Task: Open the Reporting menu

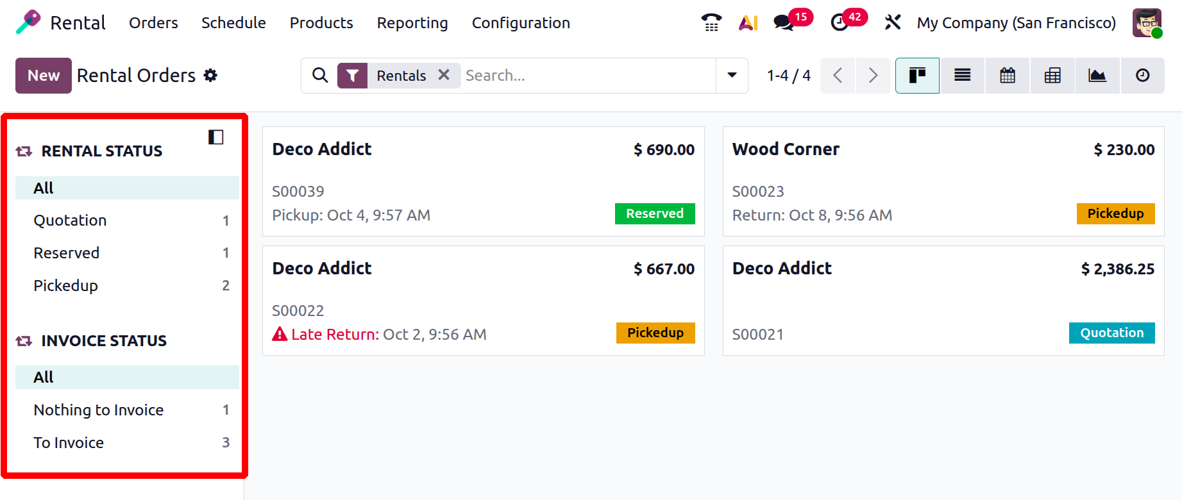Action: 412,23
